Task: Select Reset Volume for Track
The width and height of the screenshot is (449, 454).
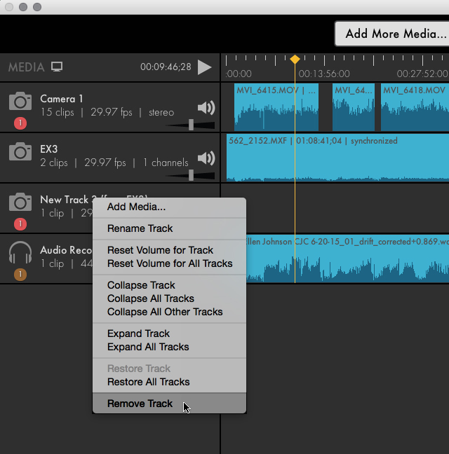Action: tap(169, 250)
